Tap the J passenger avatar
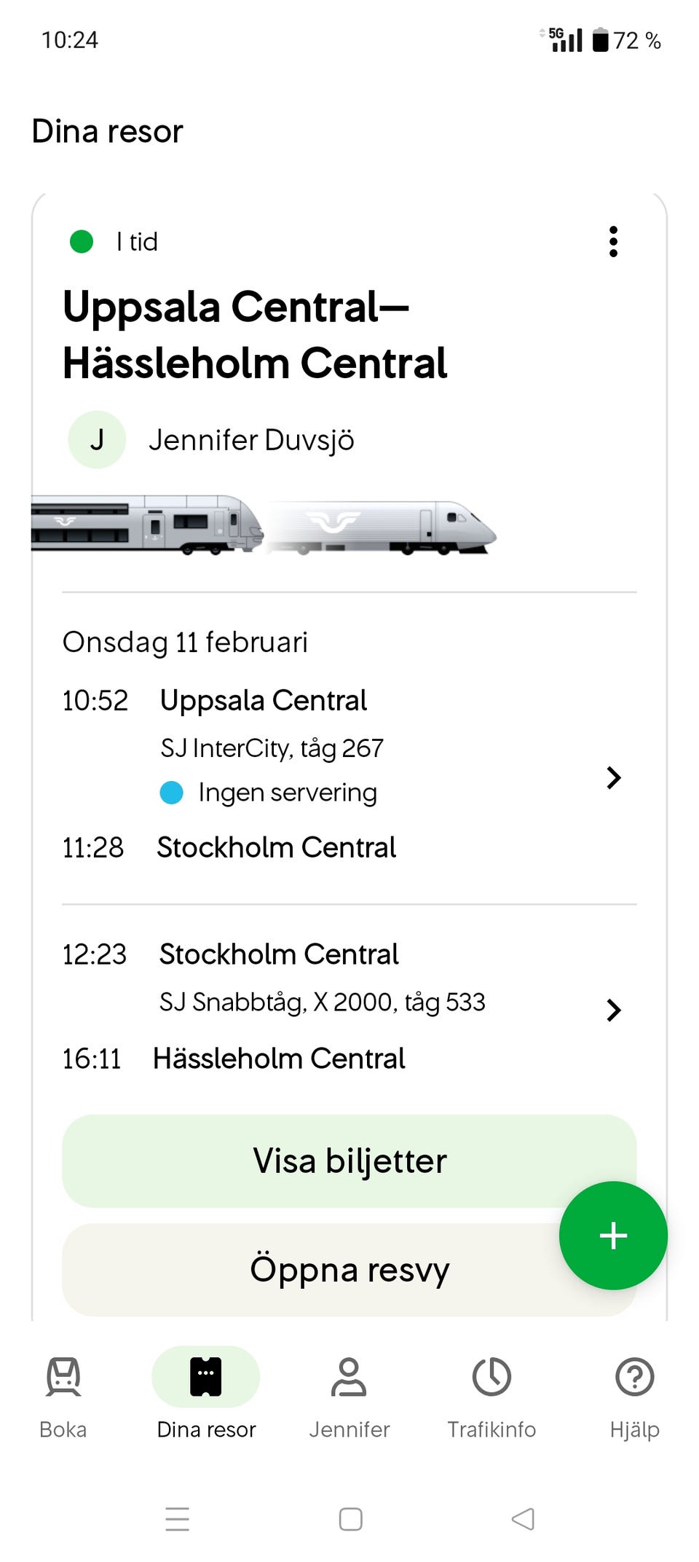Image resolution: width=699 pixels, height=1562 pixels. [x=97, y=440]
